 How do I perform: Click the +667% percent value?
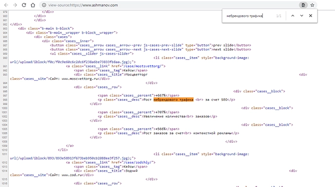160,95
